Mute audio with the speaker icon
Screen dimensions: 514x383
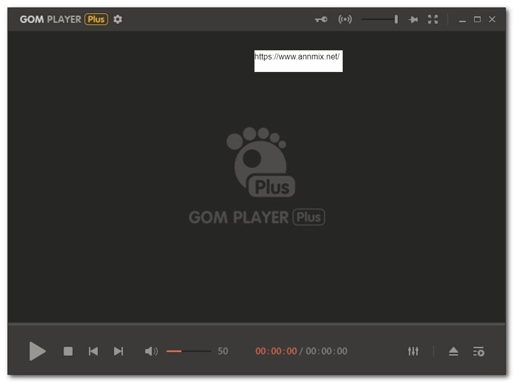[x=151, y=351]
